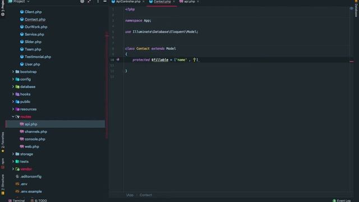Expand the config folder
The image size is (359, 202).
pos(13,79)
